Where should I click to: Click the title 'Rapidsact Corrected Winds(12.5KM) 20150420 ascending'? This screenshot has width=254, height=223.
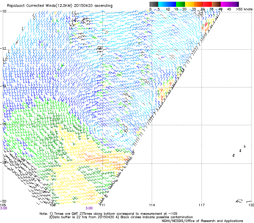[x=60, y=6]
